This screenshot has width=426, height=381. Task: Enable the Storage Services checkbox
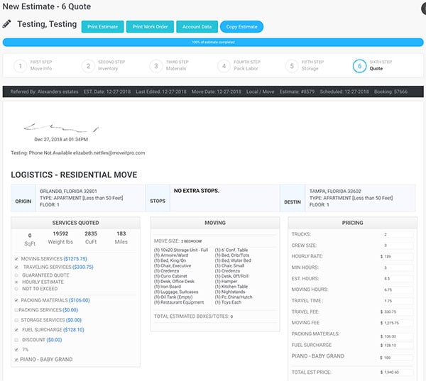pyautogui.click(x=16, y=320)
